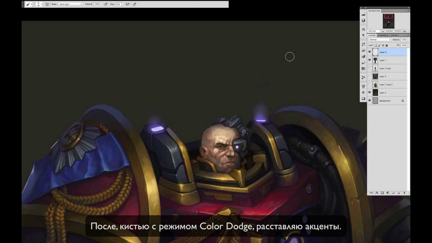Open the Masks panel dock icon
This screenshot has height=243, width=432.
tap(363, 99)
